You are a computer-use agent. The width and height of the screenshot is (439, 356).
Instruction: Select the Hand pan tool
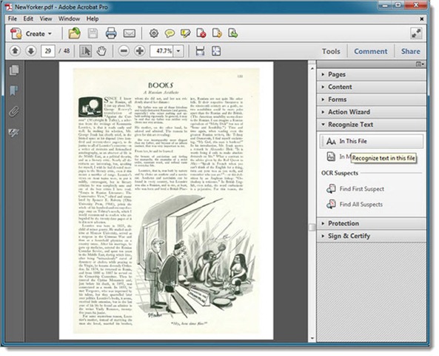pos(101,51)
